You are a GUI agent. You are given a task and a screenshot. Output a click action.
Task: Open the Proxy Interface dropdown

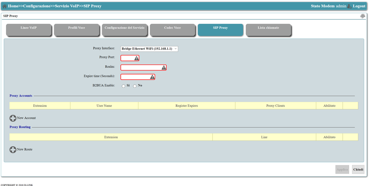149,49
